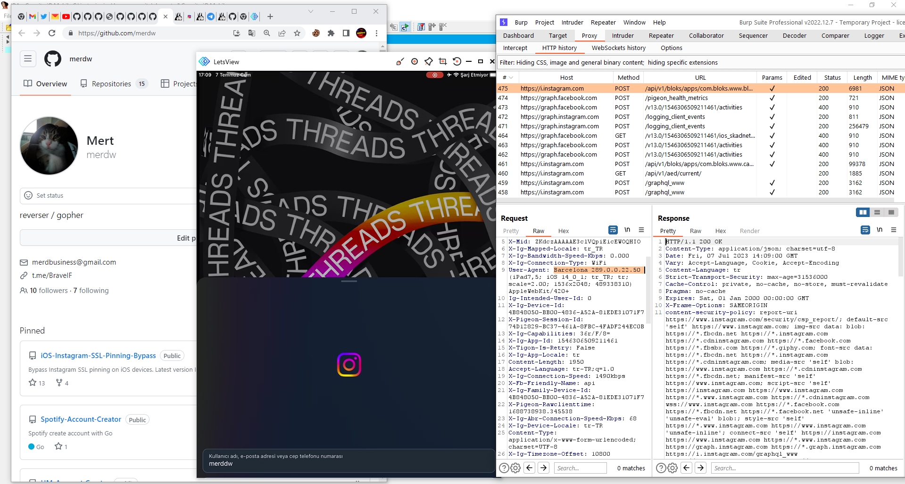Open the Project menu in Burp
905x484 pixels.
[545, 22]
